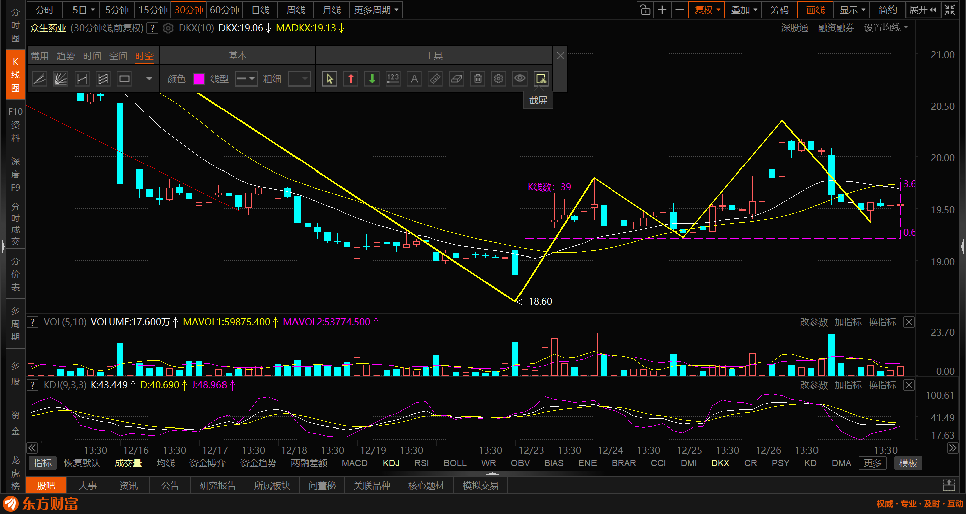The image size is (966, 514).
Task: Close the drawing tools panel
Action: (x=561, y=56)
